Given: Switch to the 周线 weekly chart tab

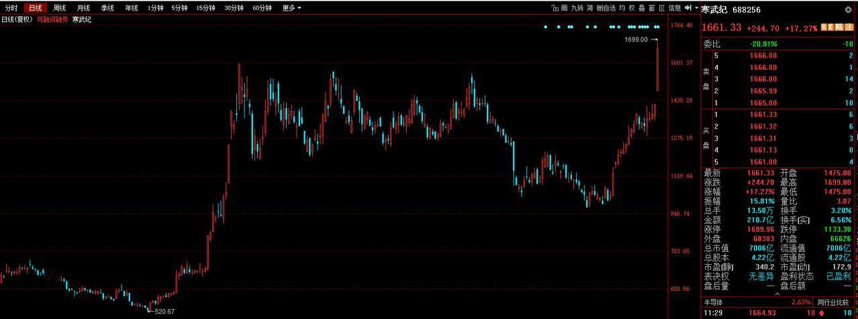Looking at the screenshot, I should tap(60, 8).
